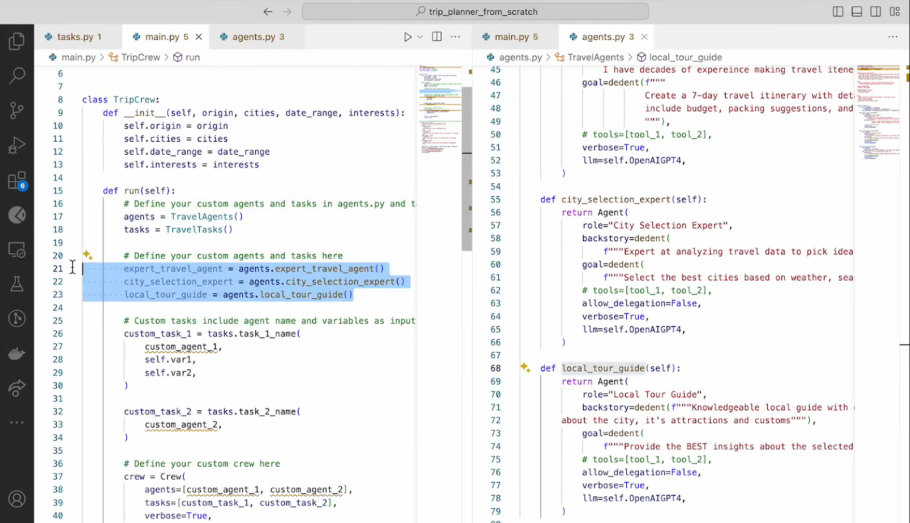Open the Search view icon
Viewport: 910px width, 523px height.
coord(17,75)
